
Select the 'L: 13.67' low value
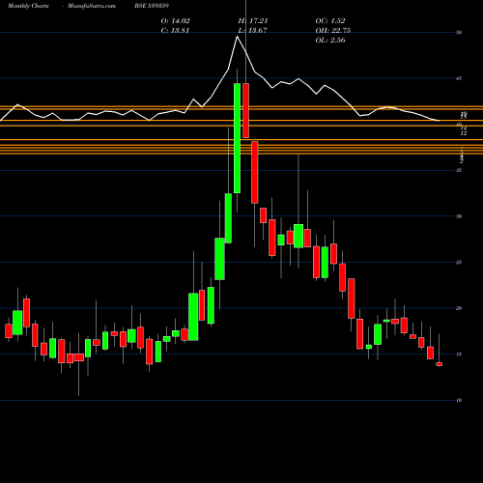click(252, 31)
